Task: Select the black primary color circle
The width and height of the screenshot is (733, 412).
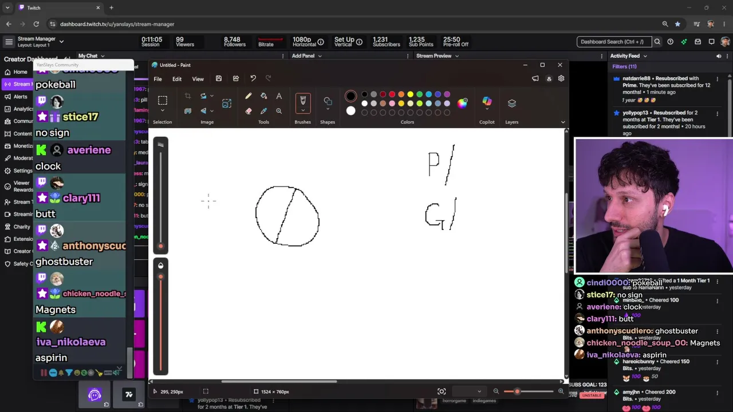Action: (x=350, y=96)
